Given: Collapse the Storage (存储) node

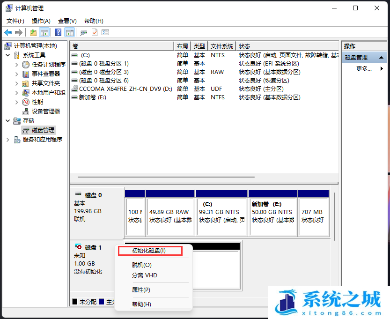Looking at the screenshot, I should [x=7, y=121].
